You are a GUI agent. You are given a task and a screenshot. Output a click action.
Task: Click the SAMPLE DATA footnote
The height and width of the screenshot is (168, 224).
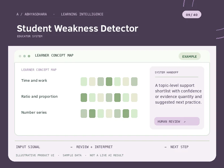pyautogui.click(x=72, y=155)
